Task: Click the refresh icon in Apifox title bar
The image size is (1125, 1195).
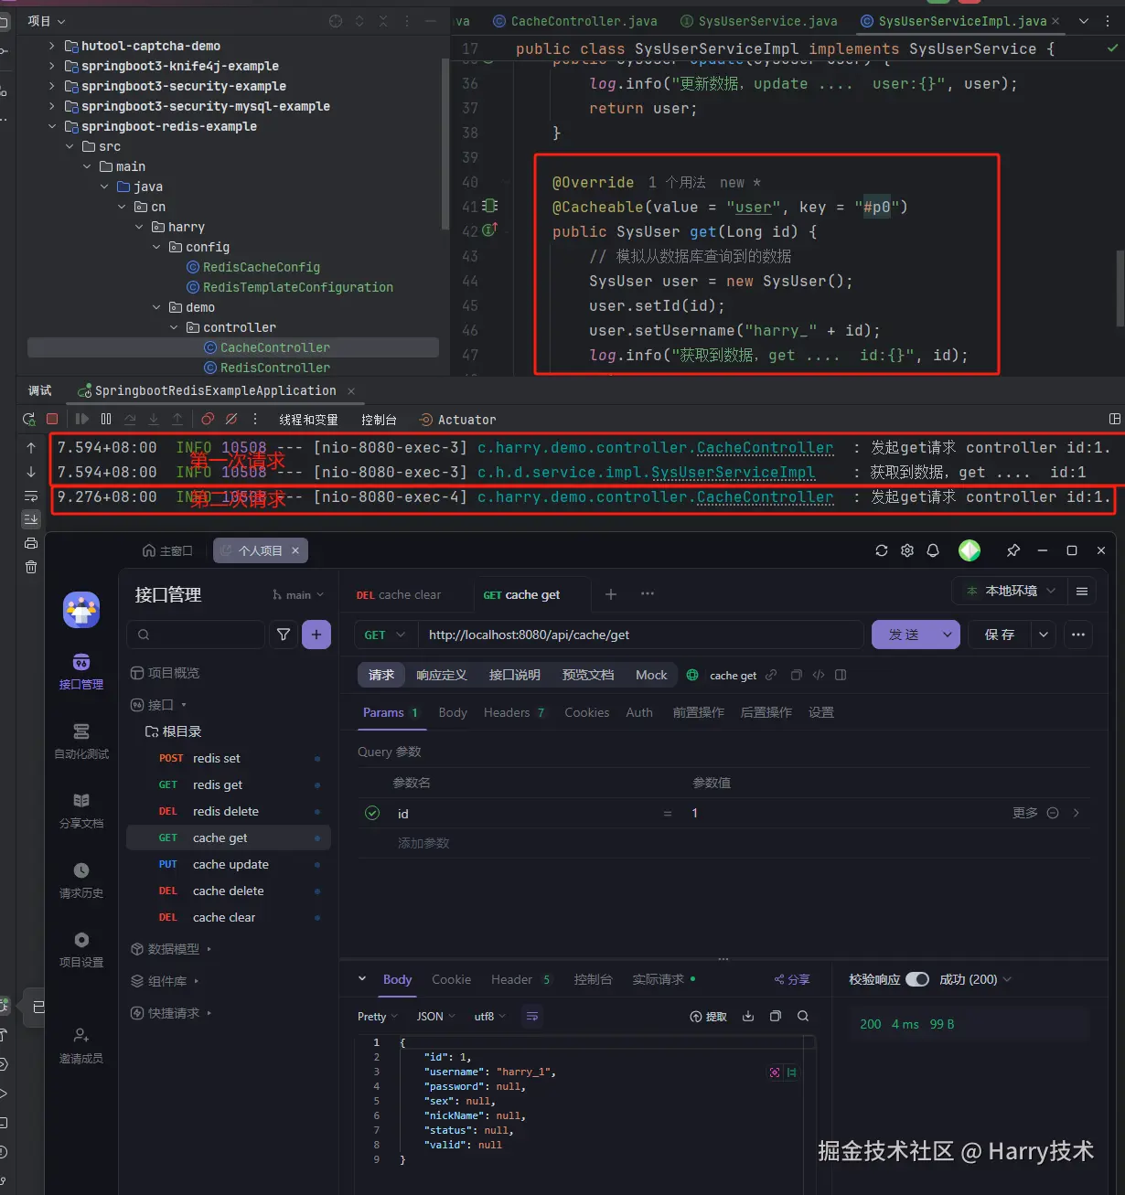Action: [882, 550]
